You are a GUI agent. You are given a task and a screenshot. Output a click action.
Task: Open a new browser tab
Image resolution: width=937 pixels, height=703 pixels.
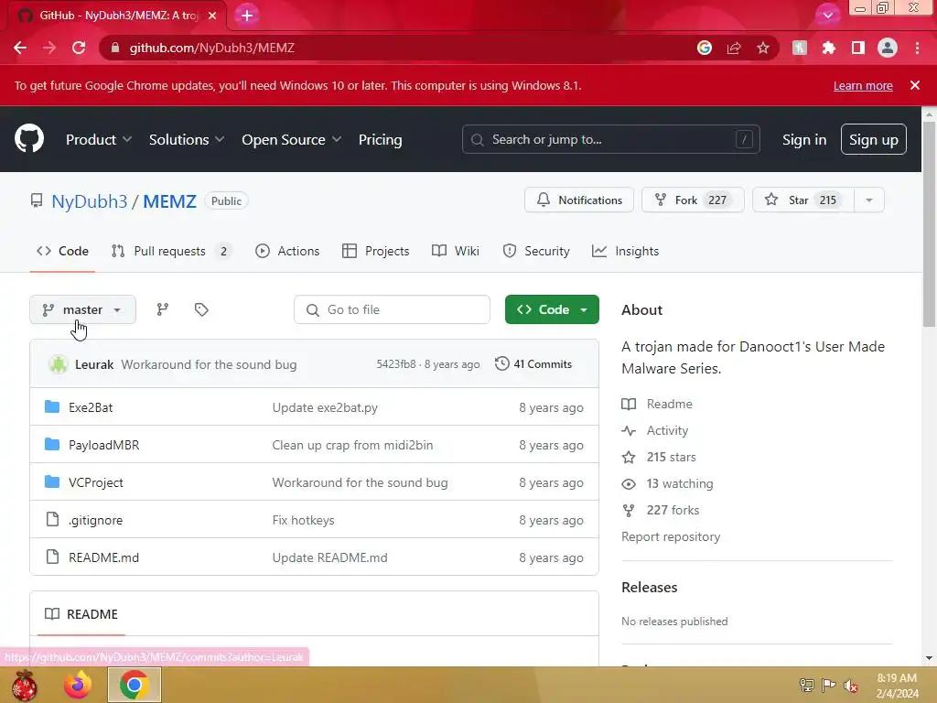(x=247, y=16)
